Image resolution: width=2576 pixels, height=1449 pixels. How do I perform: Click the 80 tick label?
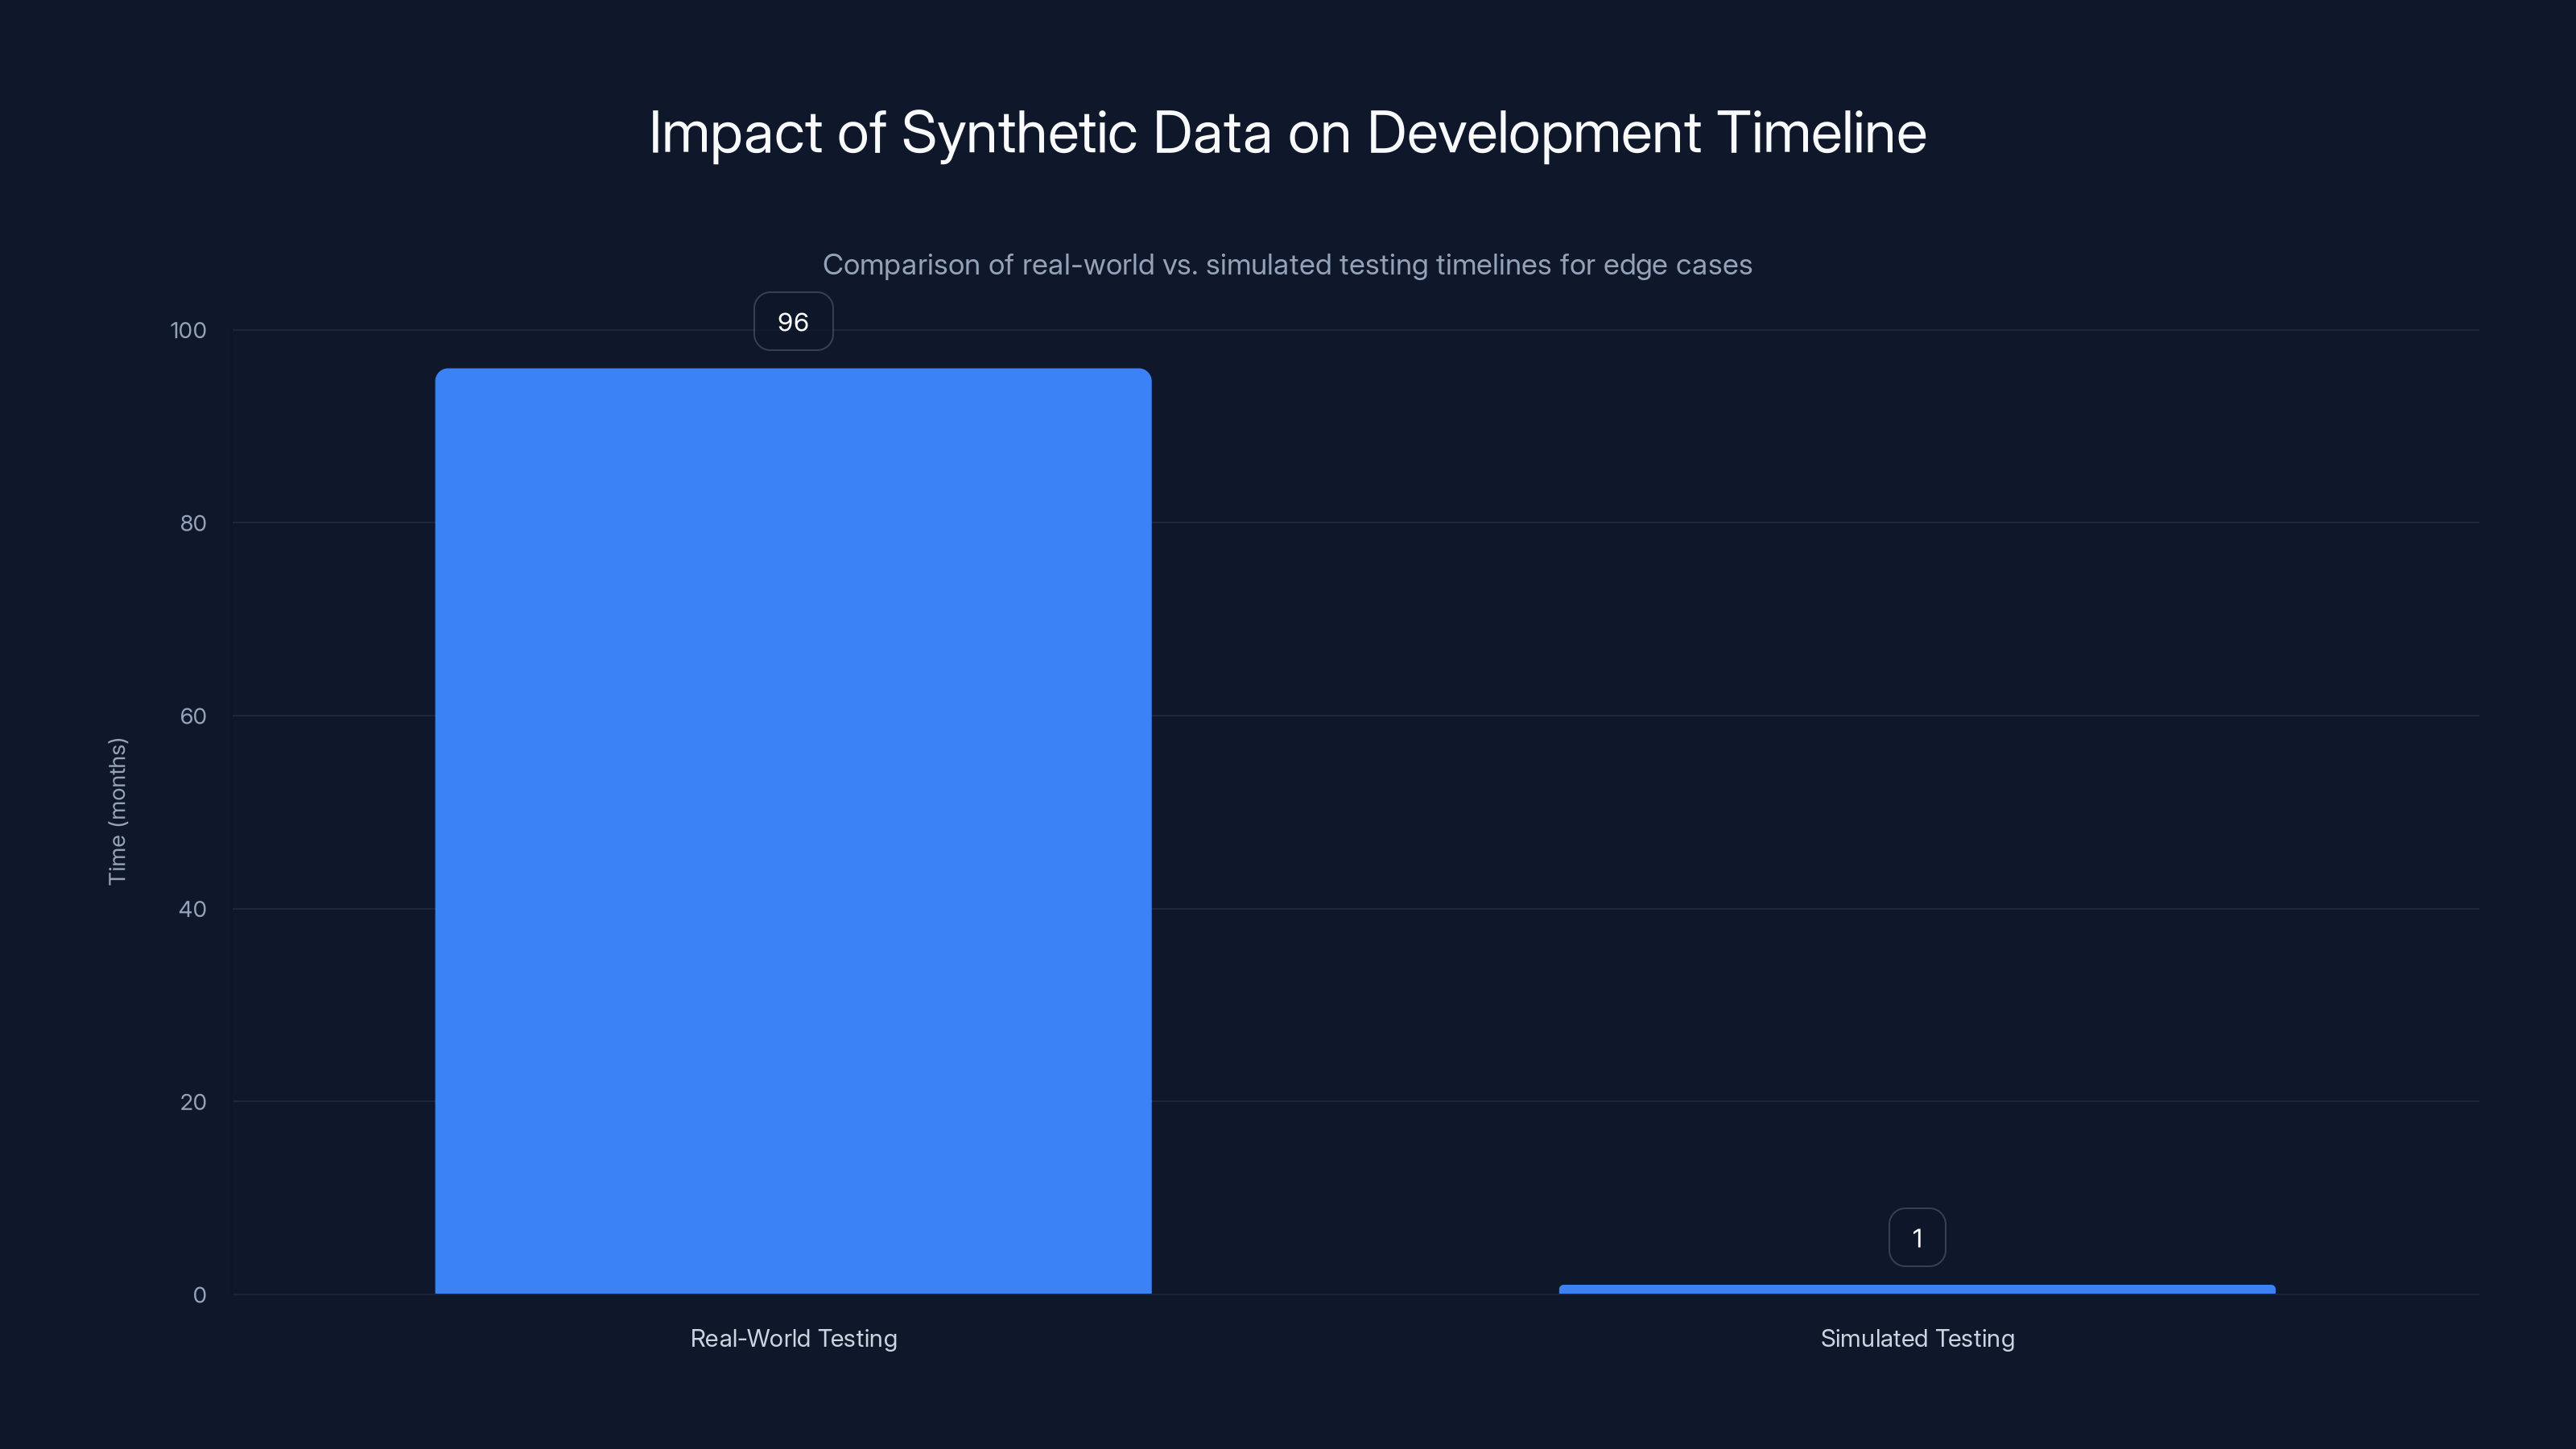click(193, 523)
